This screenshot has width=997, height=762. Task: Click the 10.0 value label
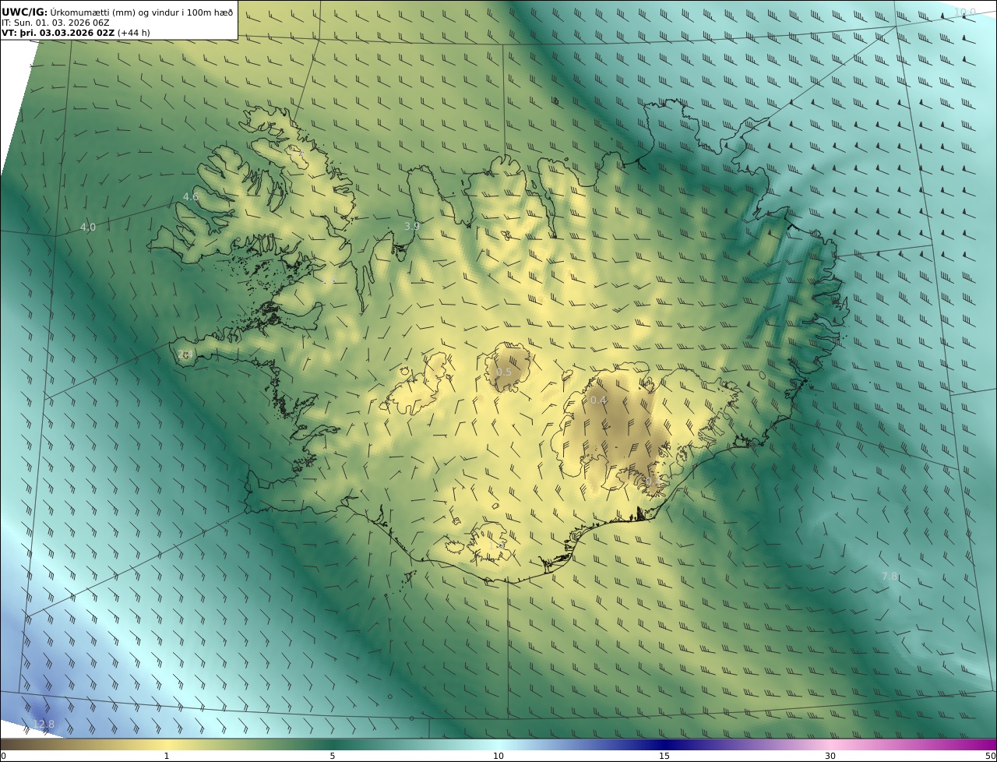coord(965,12)
